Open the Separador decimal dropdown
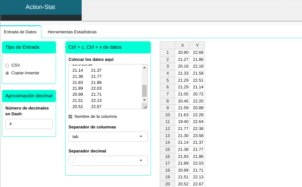The height and width of the screenshot is (187, 302). pos(108,161)
